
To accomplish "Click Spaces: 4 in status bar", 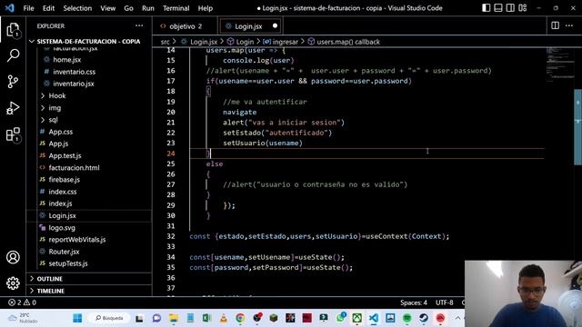I will [x=414, y=302].
